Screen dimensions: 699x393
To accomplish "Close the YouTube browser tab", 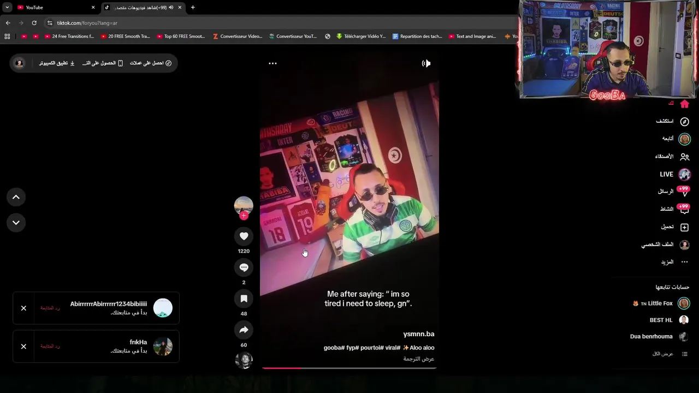I will coord(93,8).
